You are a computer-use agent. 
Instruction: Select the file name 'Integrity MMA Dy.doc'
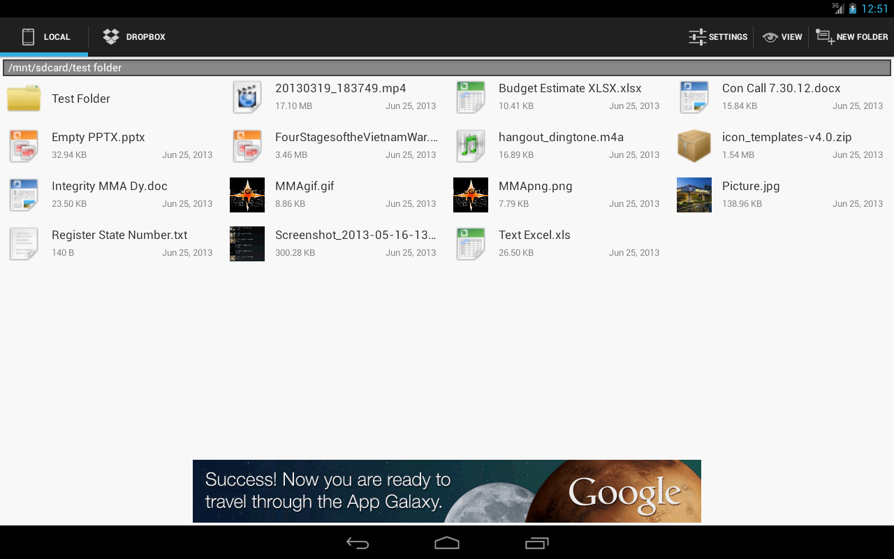(110, 187)
